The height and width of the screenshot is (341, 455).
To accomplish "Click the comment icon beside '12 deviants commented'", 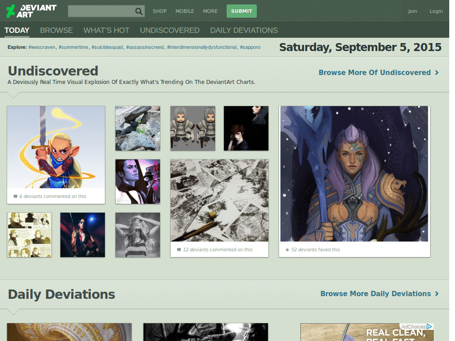I will pyautogui.click(x=179, y=250).
